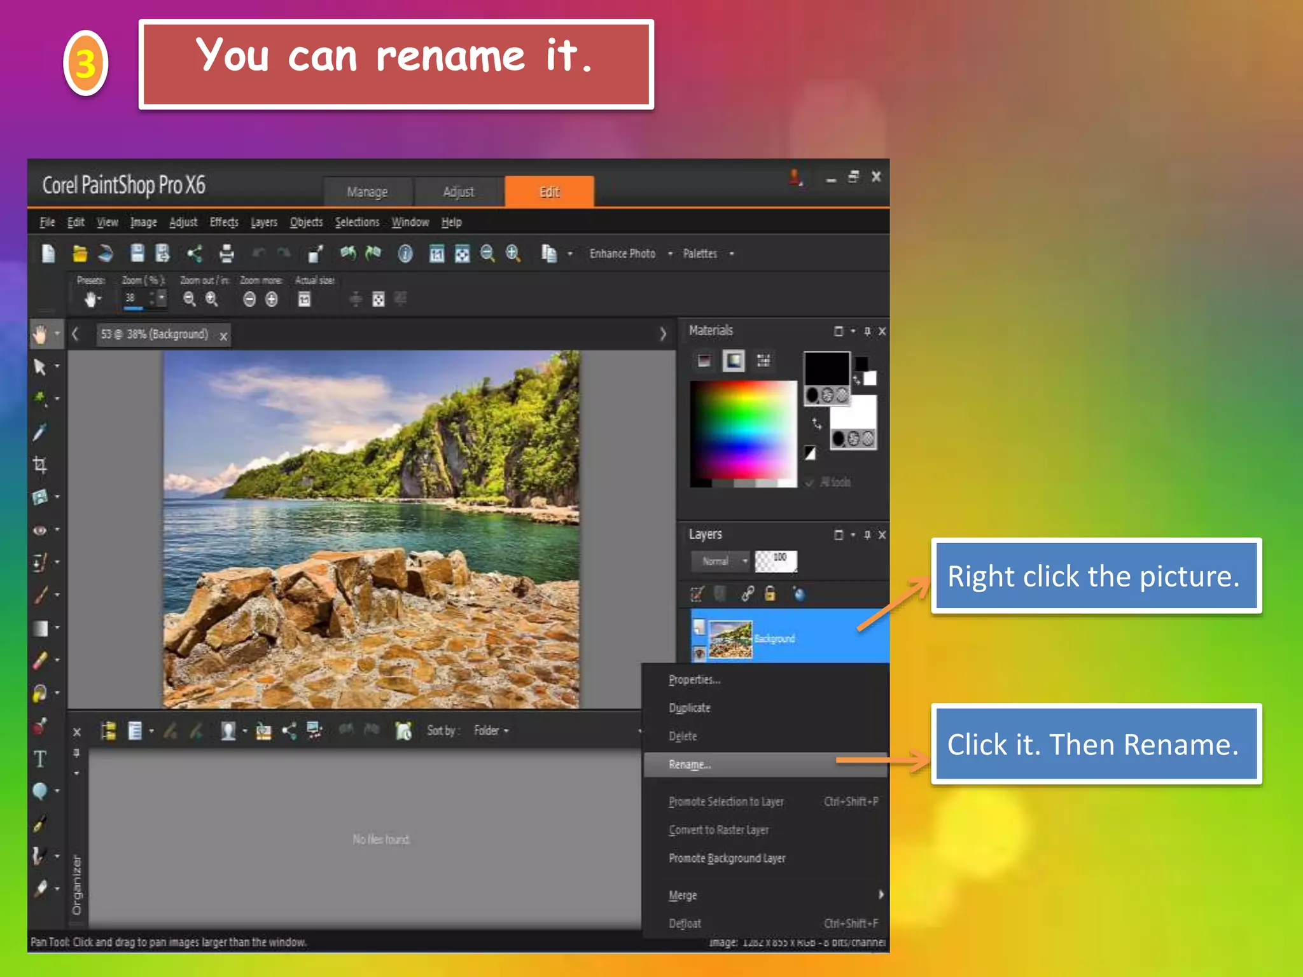Pick a color from the rainbow color picker

(x=743, y=431)
